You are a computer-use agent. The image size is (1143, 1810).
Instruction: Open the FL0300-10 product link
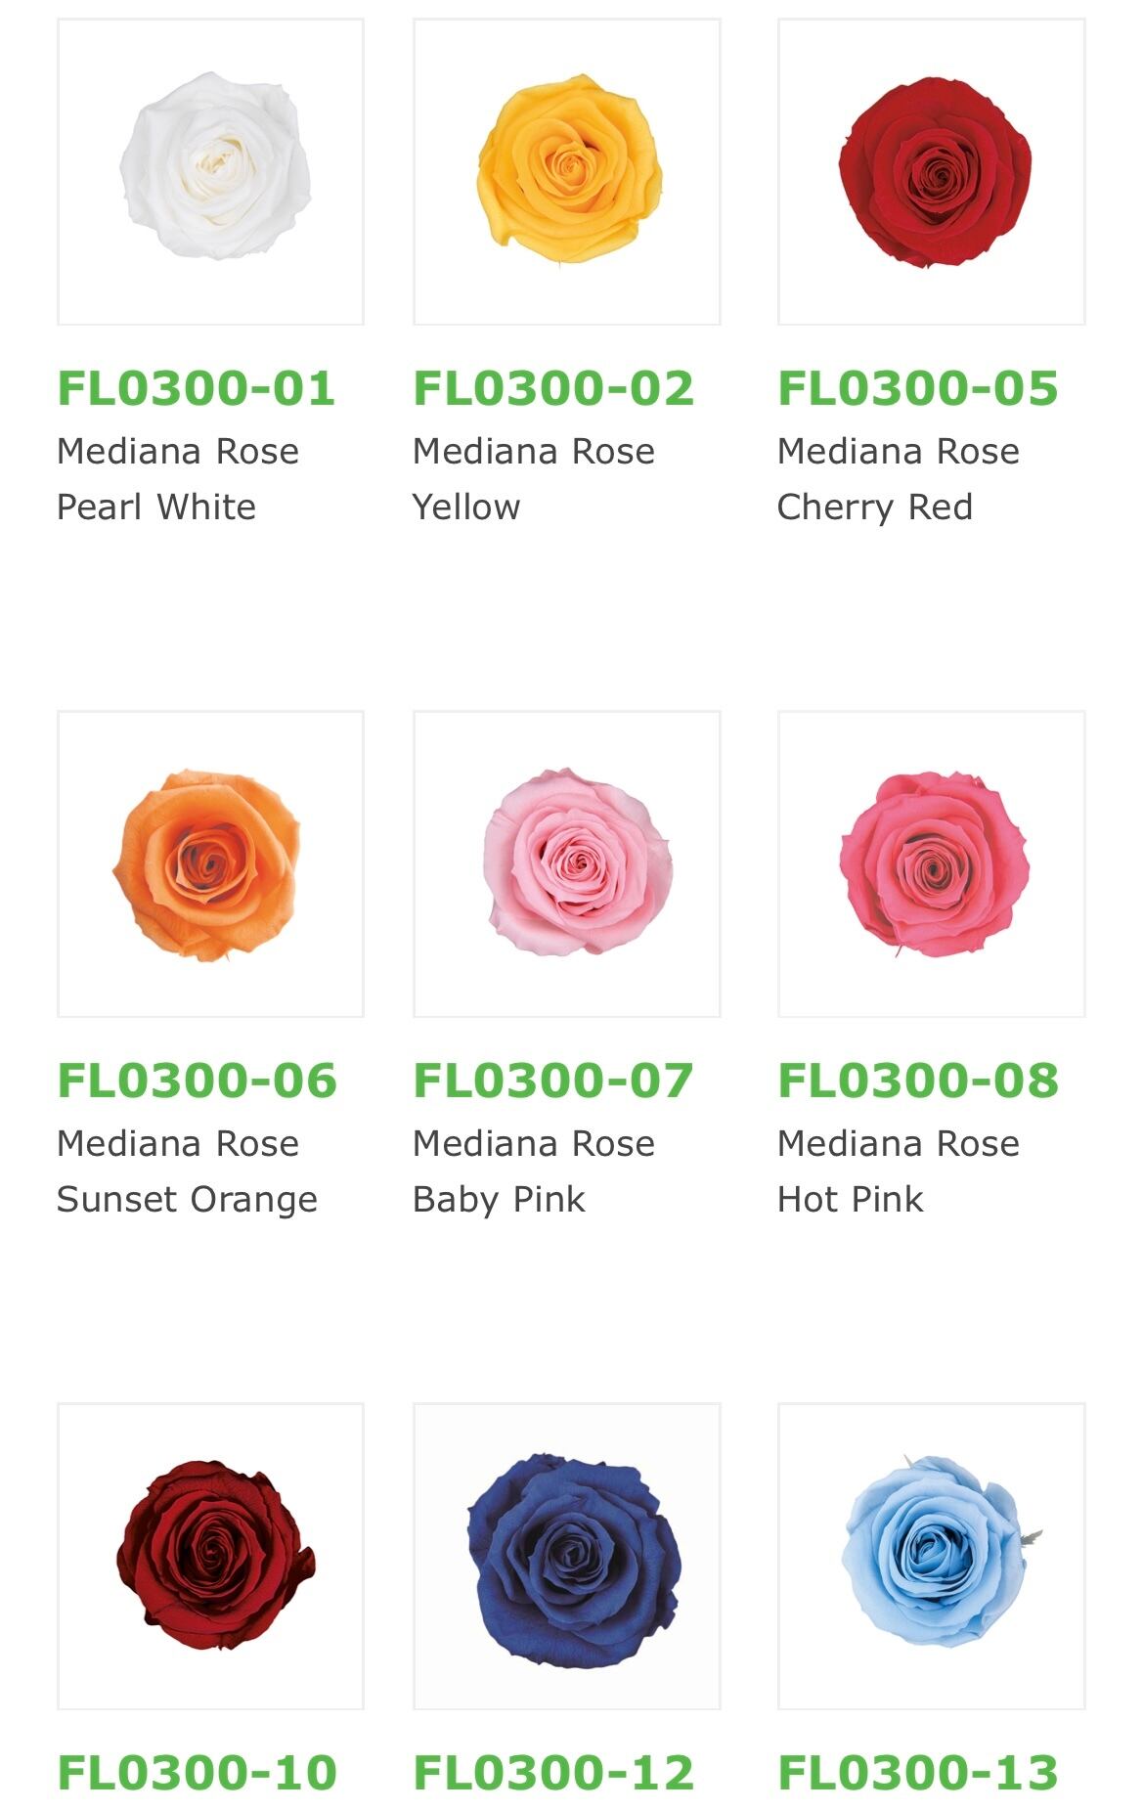point(197,1773)
